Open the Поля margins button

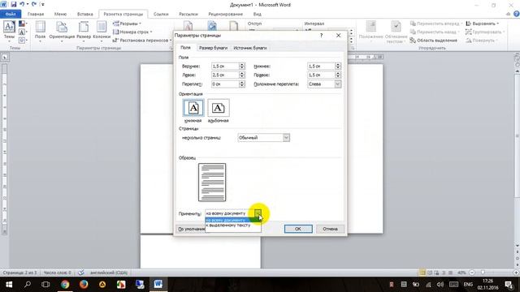[x=40, y=31]
